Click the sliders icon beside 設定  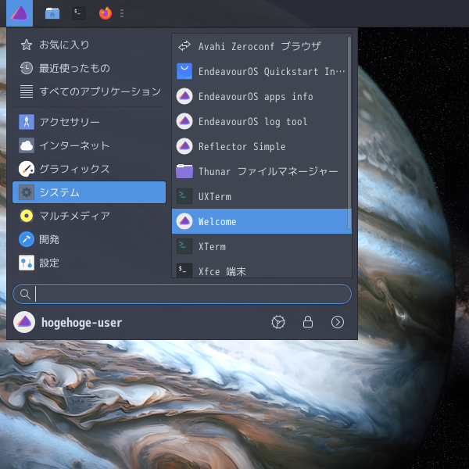point(27,263)
